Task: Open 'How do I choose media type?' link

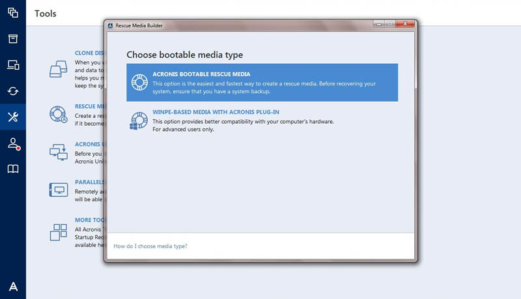Action: (x=150, y=246)
